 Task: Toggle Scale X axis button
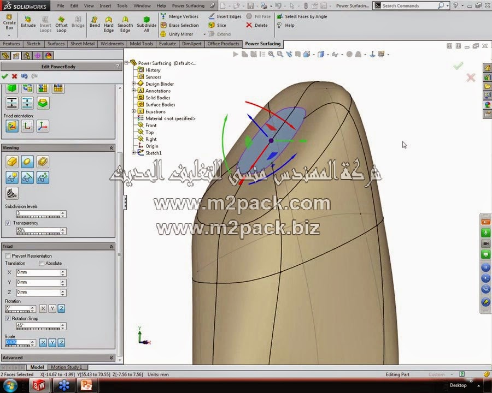click(x=43, y=343)
